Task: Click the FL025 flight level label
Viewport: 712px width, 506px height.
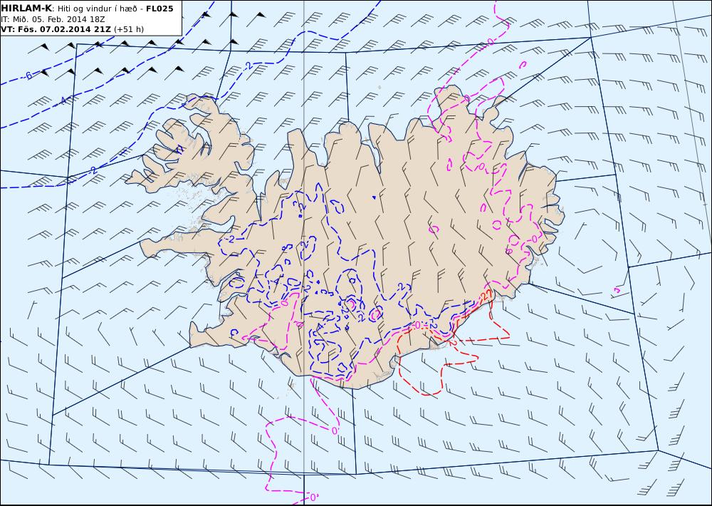Action: (x=159, y=9)
